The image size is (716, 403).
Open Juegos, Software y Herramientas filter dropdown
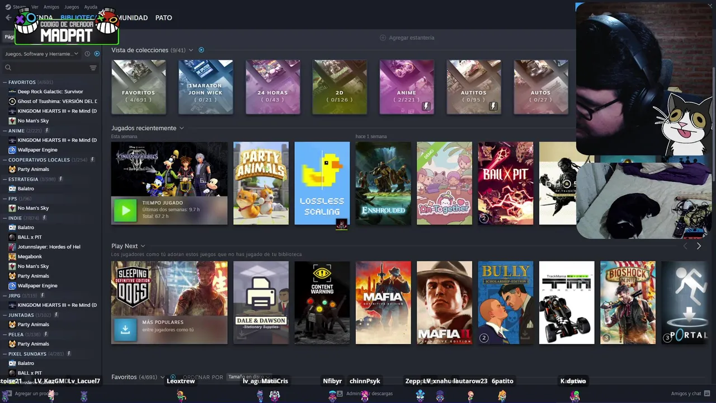42,54
